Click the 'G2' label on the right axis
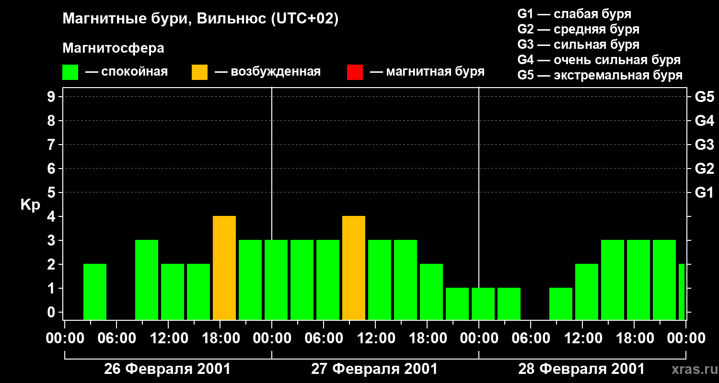The image size is (719, 383). pyautogui.click(x=704, y=169)
